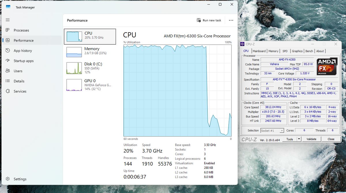Click the Run new task button
The width and height of the screenshot is (346, 193).
[x=209, y=20]
